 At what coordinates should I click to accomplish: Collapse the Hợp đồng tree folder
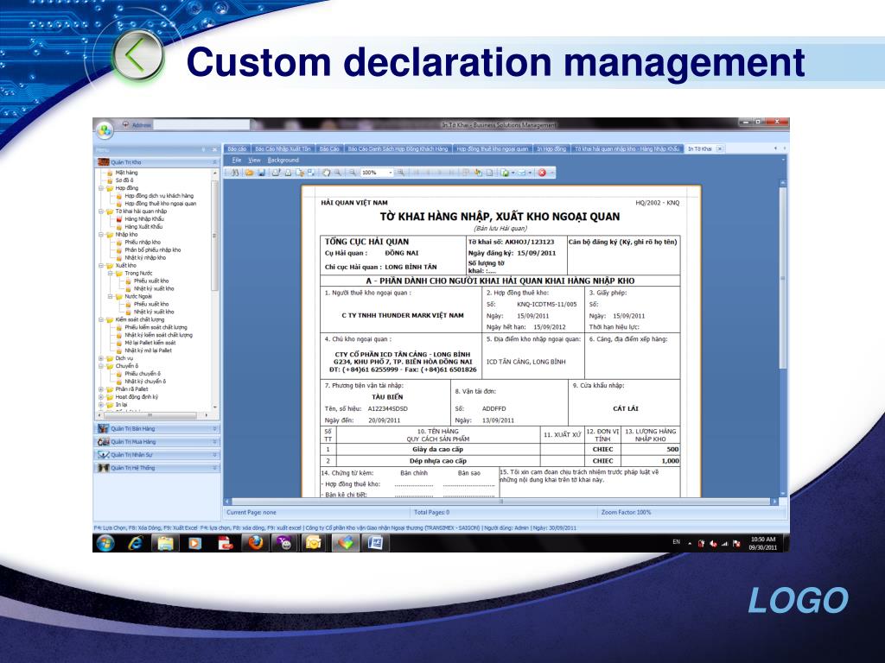coord(101,188)
